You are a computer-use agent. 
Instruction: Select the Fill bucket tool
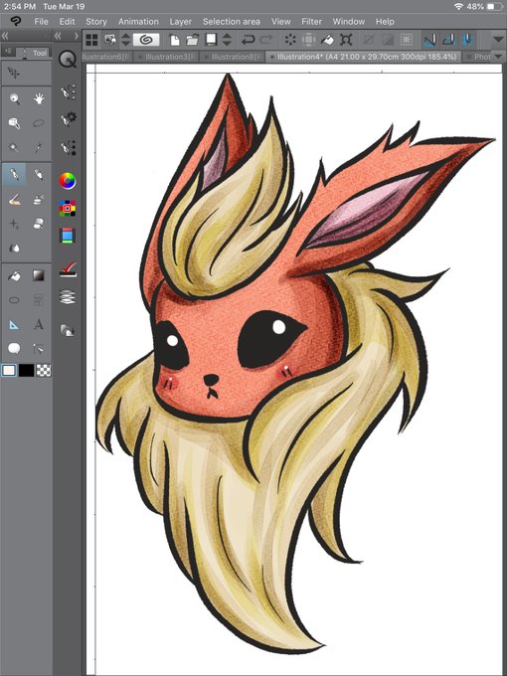[14, 275]
